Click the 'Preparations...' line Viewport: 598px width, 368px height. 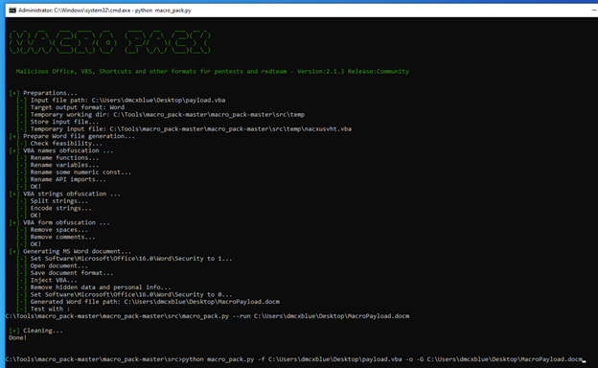(x=43, y=93)
